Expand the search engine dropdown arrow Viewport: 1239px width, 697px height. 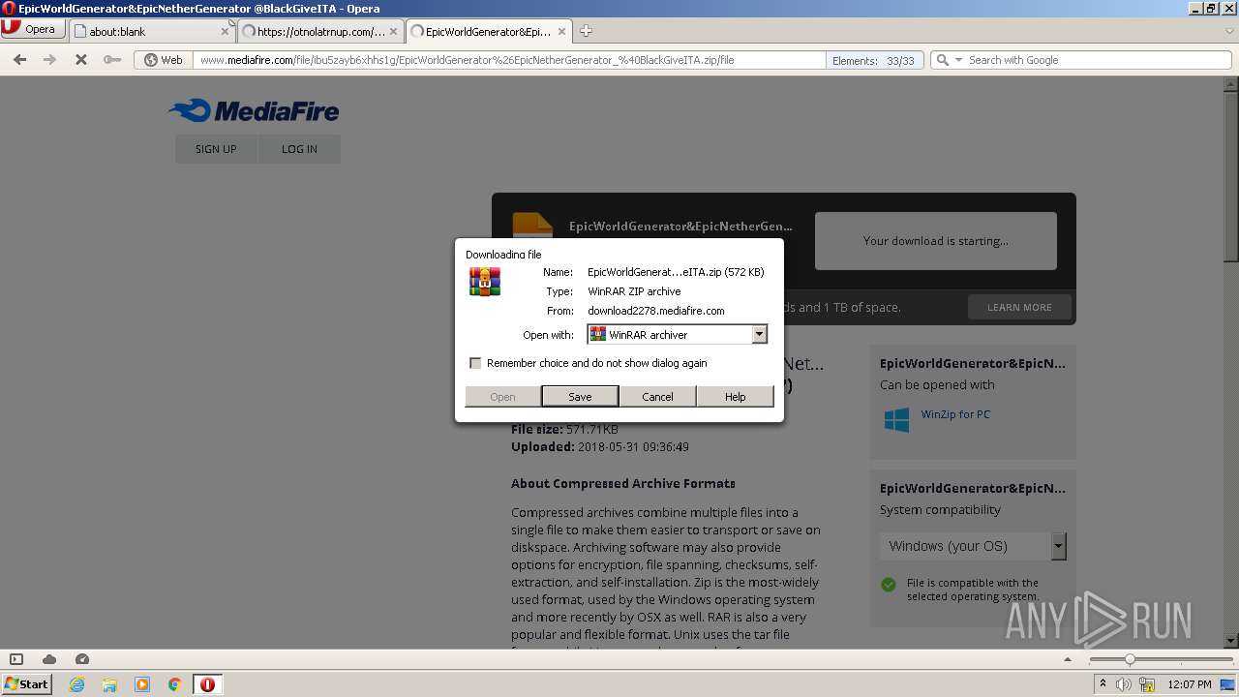(958, 60)
